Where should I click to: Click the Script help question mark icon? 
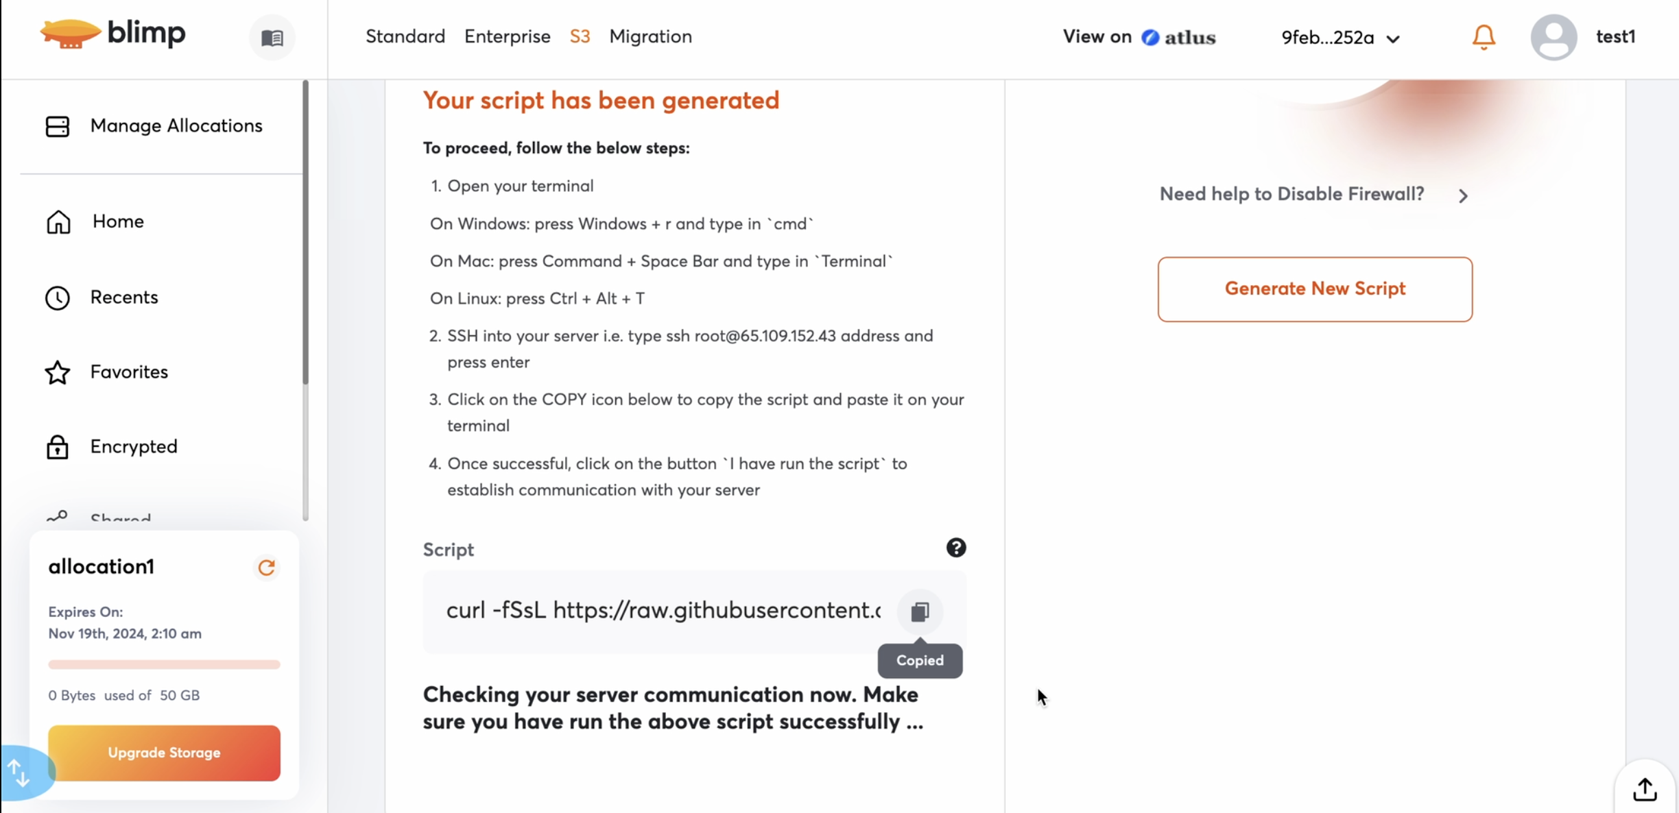pos(955,548)
